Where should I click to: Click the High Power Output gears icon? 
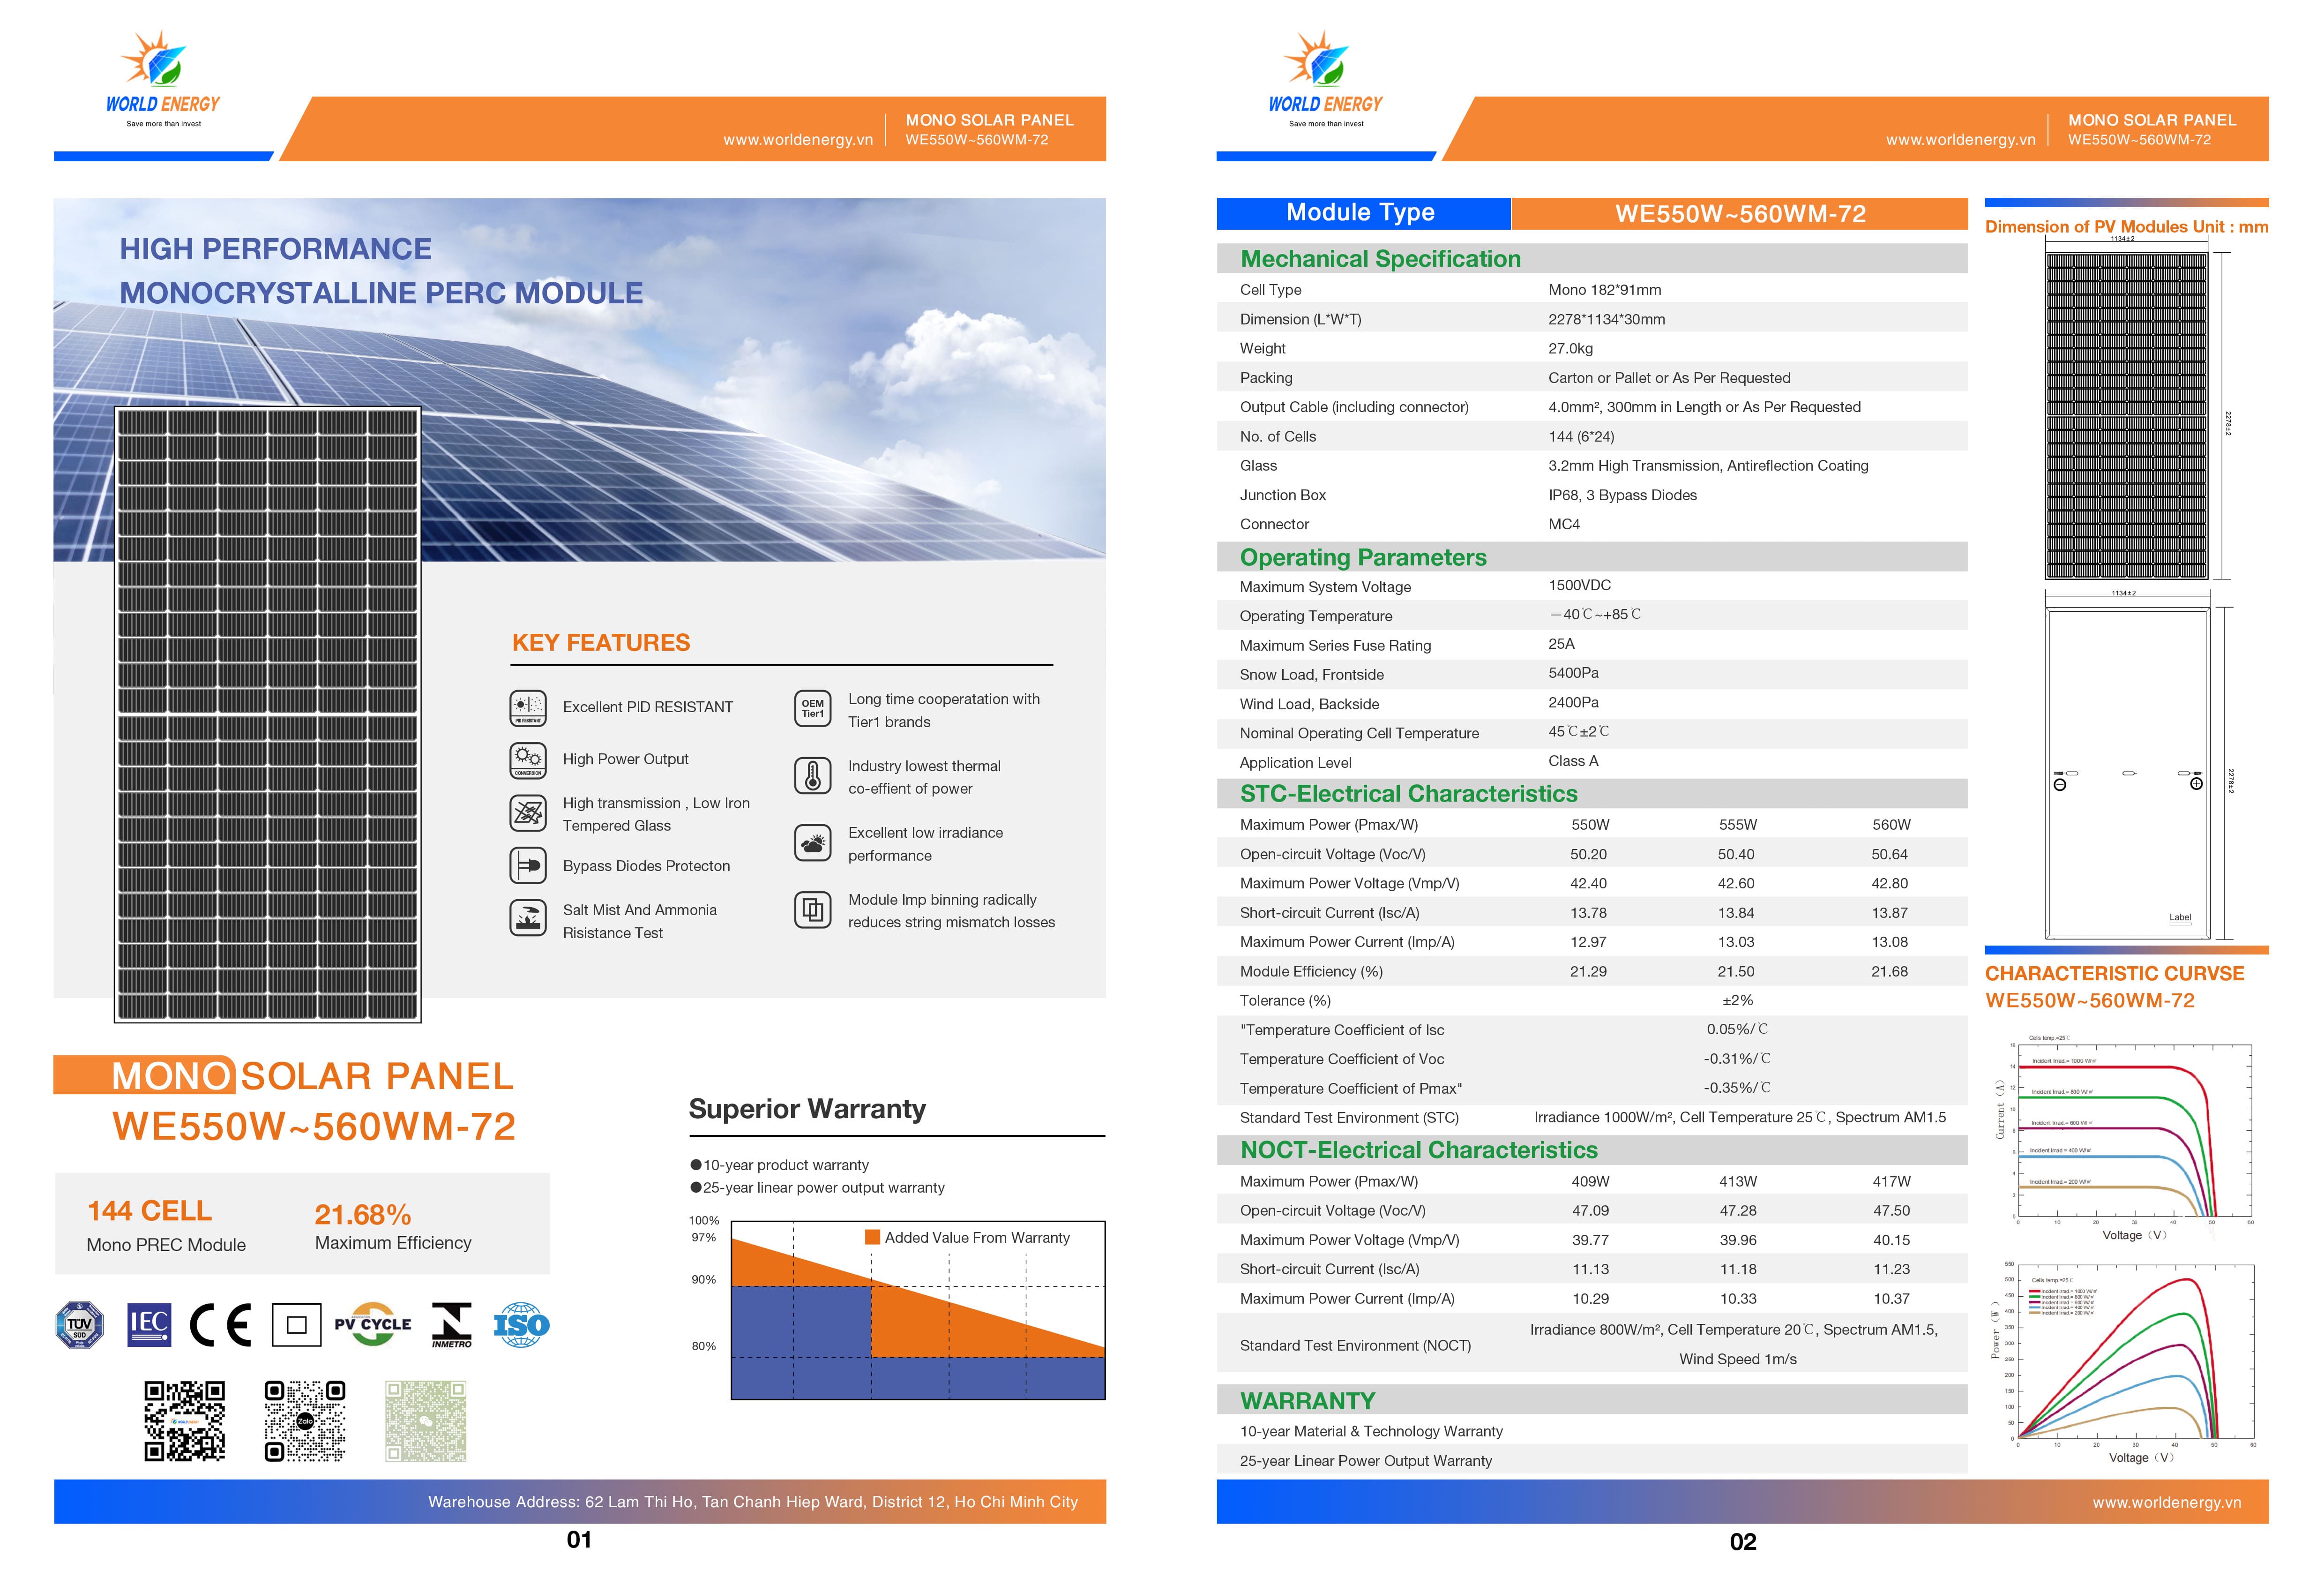[x=527, y=759]
